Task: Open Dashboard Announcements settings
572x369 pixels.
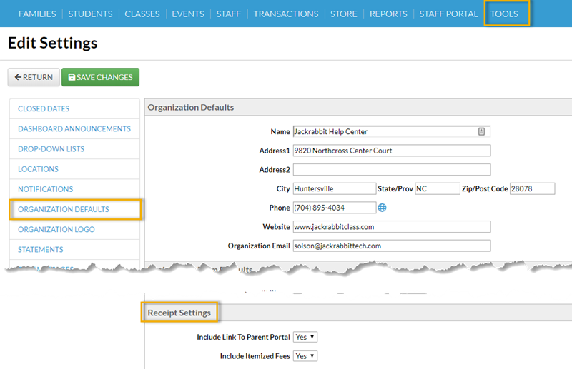Action: coord(74,128)
